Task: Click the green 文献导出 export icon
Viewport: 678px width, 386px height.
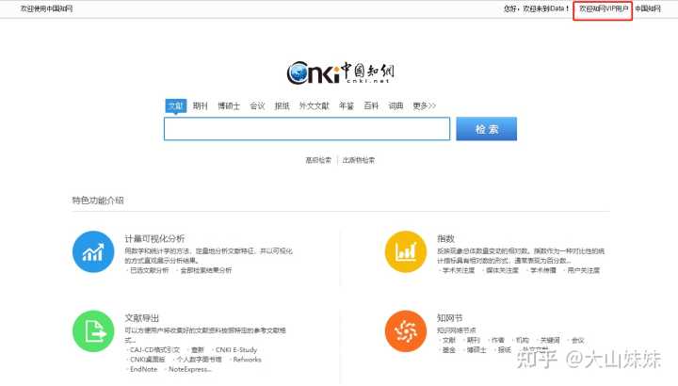Action: [93, 330]
